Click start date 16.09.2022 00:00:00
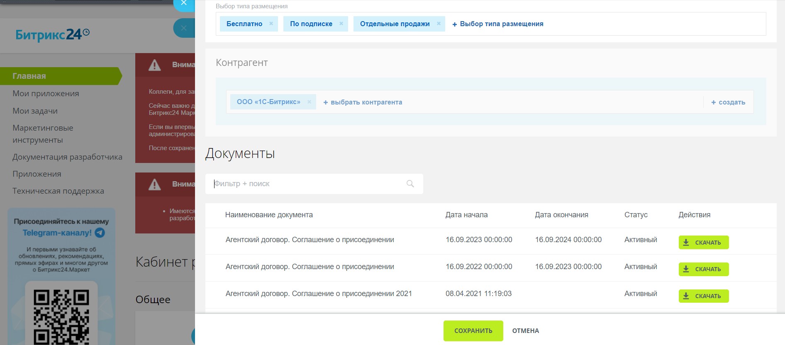This screenshot has width=785, height=345. (479, 267)
